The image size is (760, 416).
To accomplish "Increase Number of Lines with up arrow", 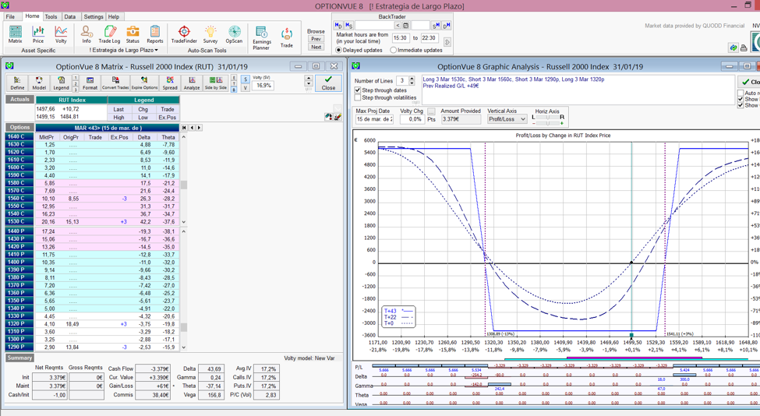I will click(412, 79).
